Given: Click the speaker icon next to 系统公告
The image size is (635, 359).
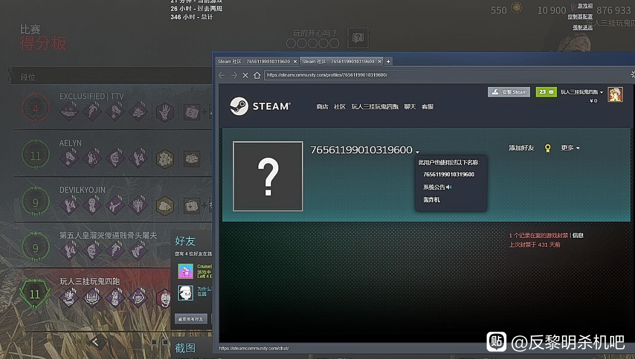Looking at the screenshot, I should coord(449,187).
